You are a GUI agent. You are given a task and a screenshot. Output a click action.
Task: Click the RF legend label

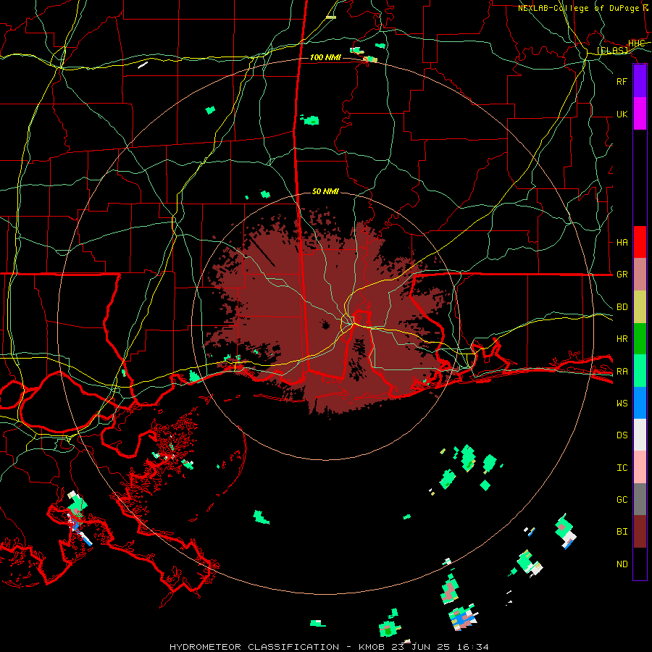coord(622,81)
